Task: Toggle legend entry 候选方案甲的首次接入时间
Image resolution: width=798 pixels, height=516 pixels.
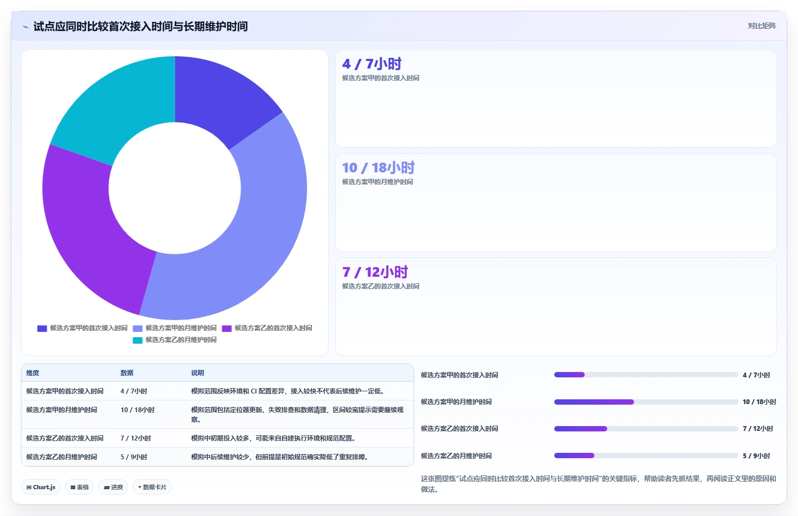Action: point(83,328)
